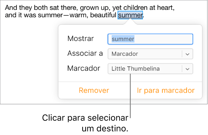Click the Associar a label
Viewport: 208px width, 135px height.
[85, 53]
